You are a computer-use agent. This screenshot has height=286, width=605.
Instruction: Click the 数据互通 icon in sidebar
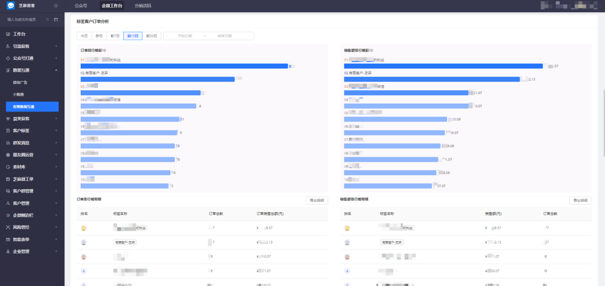[x=8, y=70]
